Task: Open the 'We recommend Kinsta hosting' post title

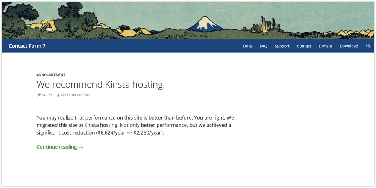Action: coord(100,85)
